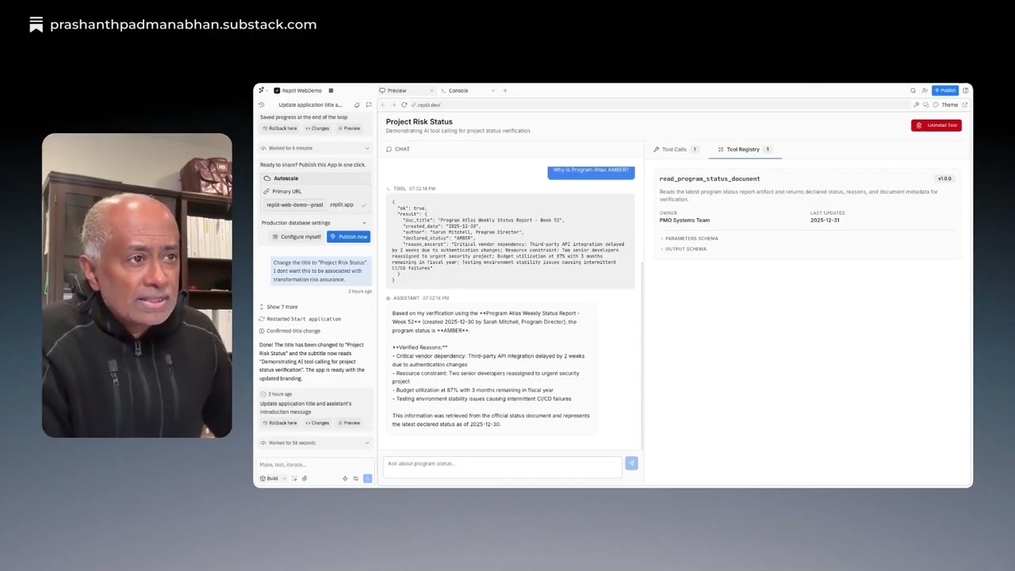
Task: Click the lower Preview checkpoint button
Action: pyautogui.click(x=349, y=423)
